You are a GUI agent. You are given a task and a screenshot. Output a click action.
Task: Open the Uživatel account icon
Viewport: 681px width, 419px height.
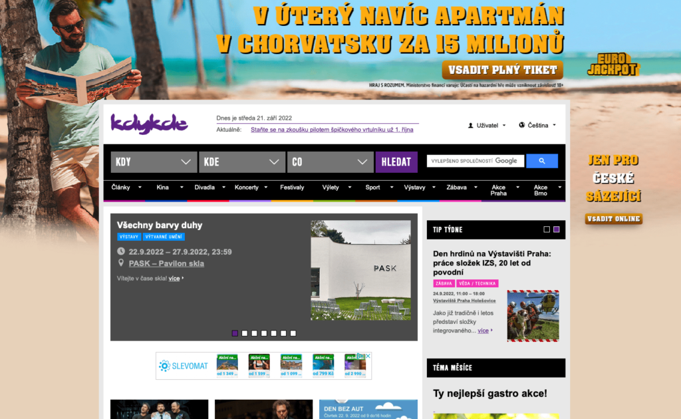(470, 124)
